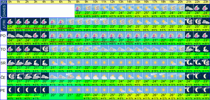Click the PE 21h windy moon icon
210x100 pixels.
tap(189, 90)
